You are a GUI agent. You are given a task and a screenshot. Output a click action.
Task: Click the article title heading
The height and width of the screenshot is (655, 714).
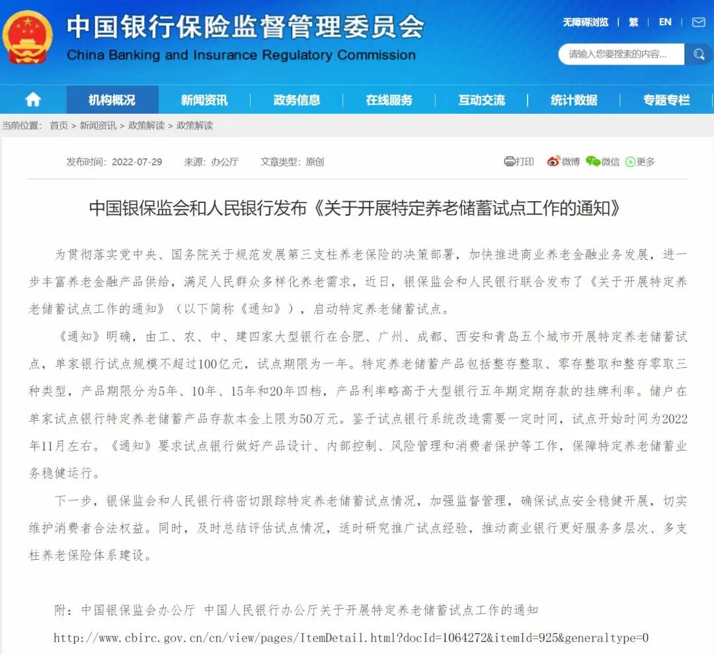tap(355, 208)
